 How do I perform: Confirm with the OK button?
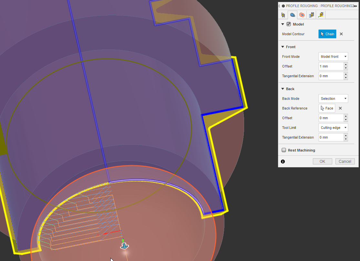click(322, 161)
